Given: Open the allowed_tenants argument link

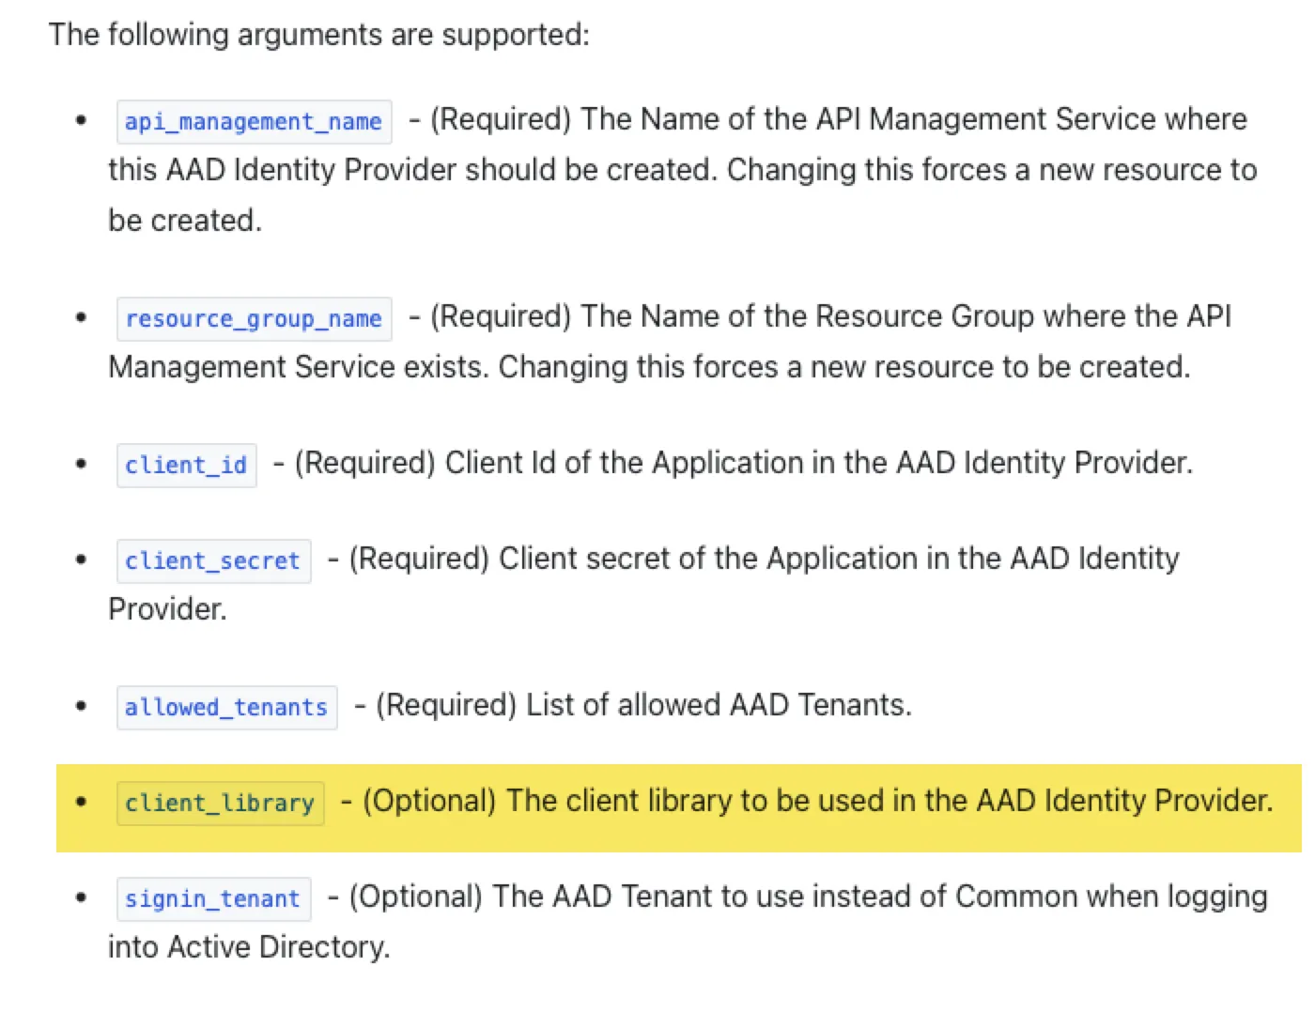Looking at the screenshot, I should click(225, 707).
